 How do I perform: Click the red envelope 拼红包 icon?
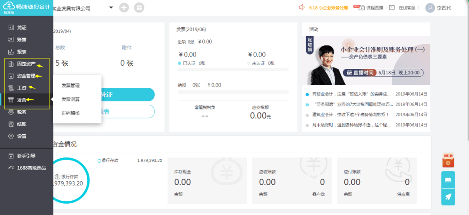(x=448, y=160)
